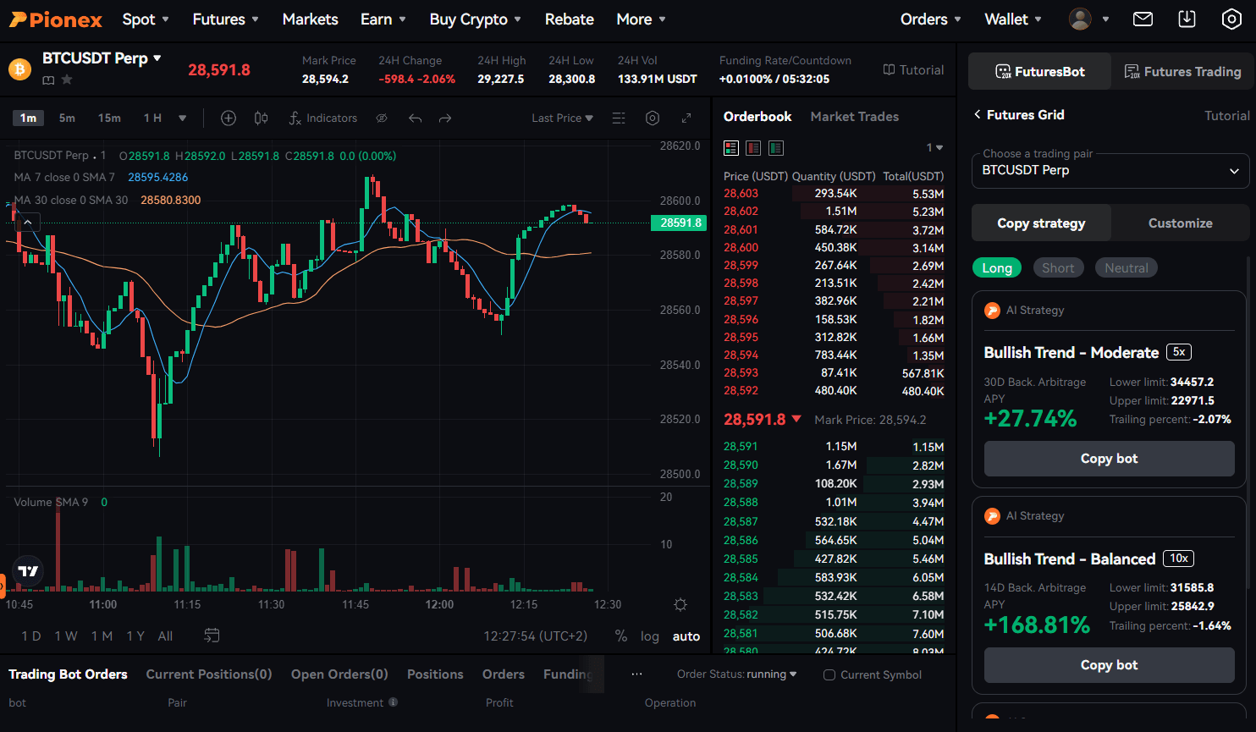The width and height of the screenshot is (1256, 732).
Task: Open the go-to-date calendar icon
Action: 212,636
